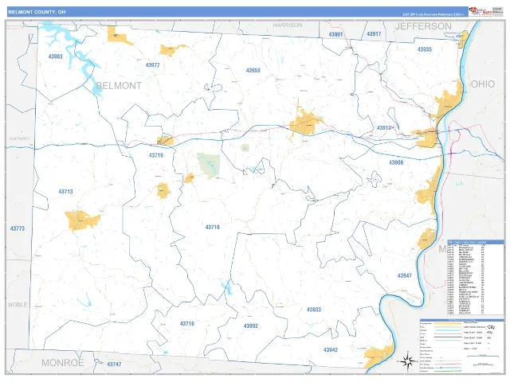Click the NOBLE county label

point(18,305)
